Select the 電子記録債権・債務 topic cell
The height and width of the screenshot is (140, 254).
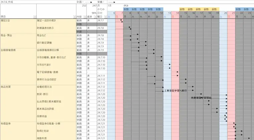48,72
